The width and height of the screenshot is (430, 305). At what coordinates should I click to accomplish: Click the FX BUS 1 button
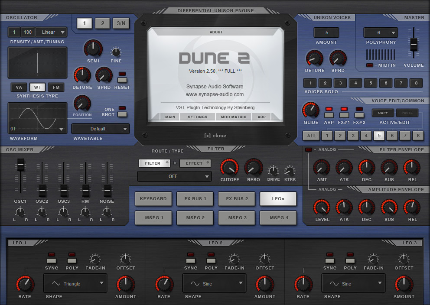195,199
